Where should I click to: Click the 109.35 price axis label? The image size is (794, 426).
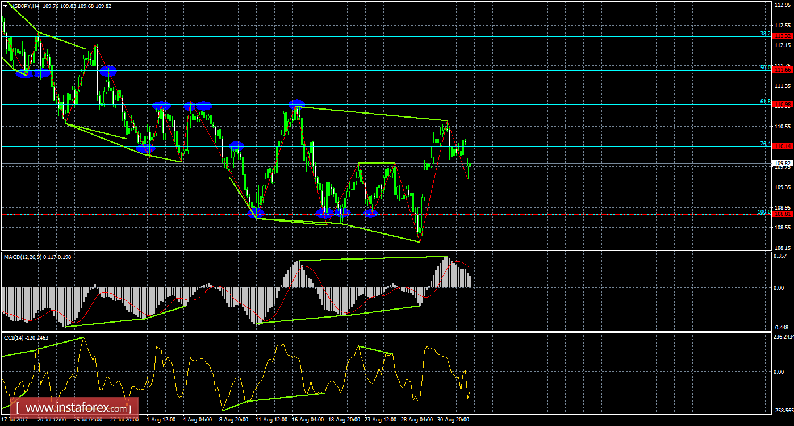[x=783, y=187]
